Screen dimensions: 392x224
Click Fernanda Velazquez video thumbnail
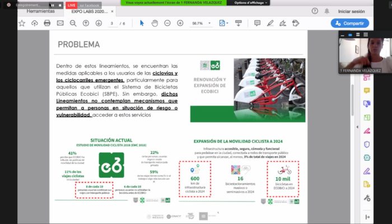click(366, 55)
